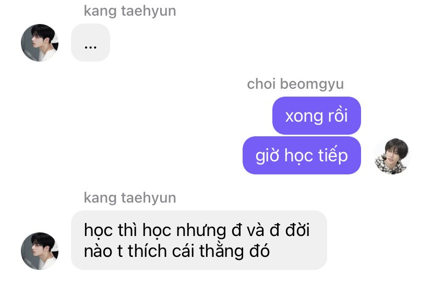The image size is (432, 283).
Task: Select the 'xong rồi' purple message bubble
Action: [x=317, y=115]
